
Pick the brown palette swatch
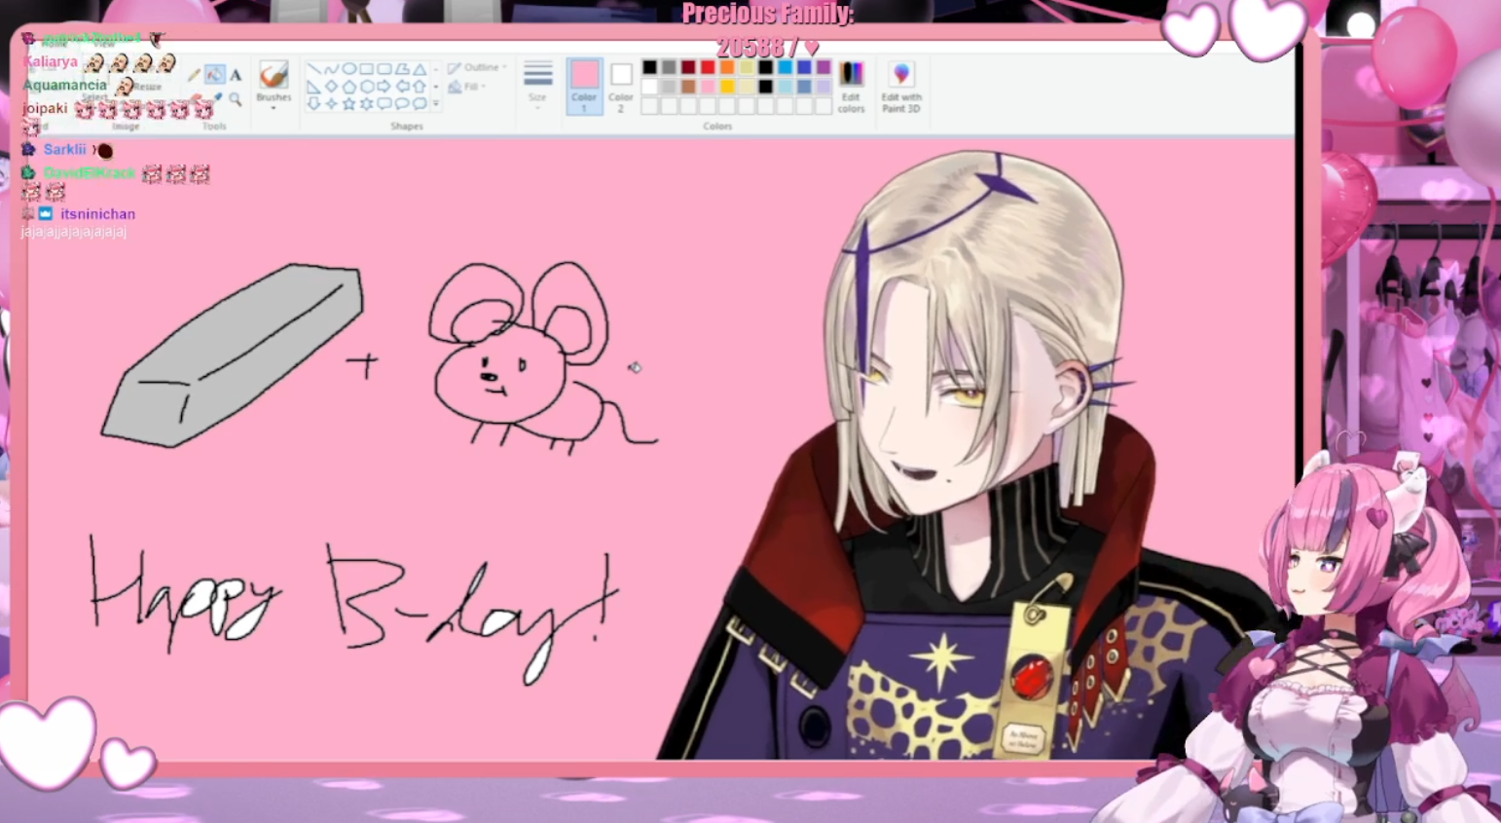click(x=688, y=87)
